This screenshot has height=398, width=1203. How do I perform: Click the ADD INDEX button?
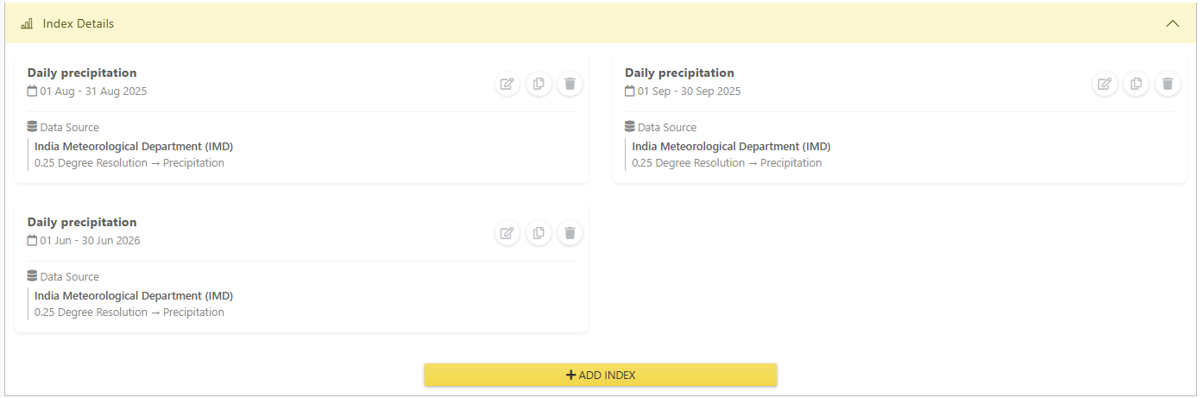click(x=601, y=375)
